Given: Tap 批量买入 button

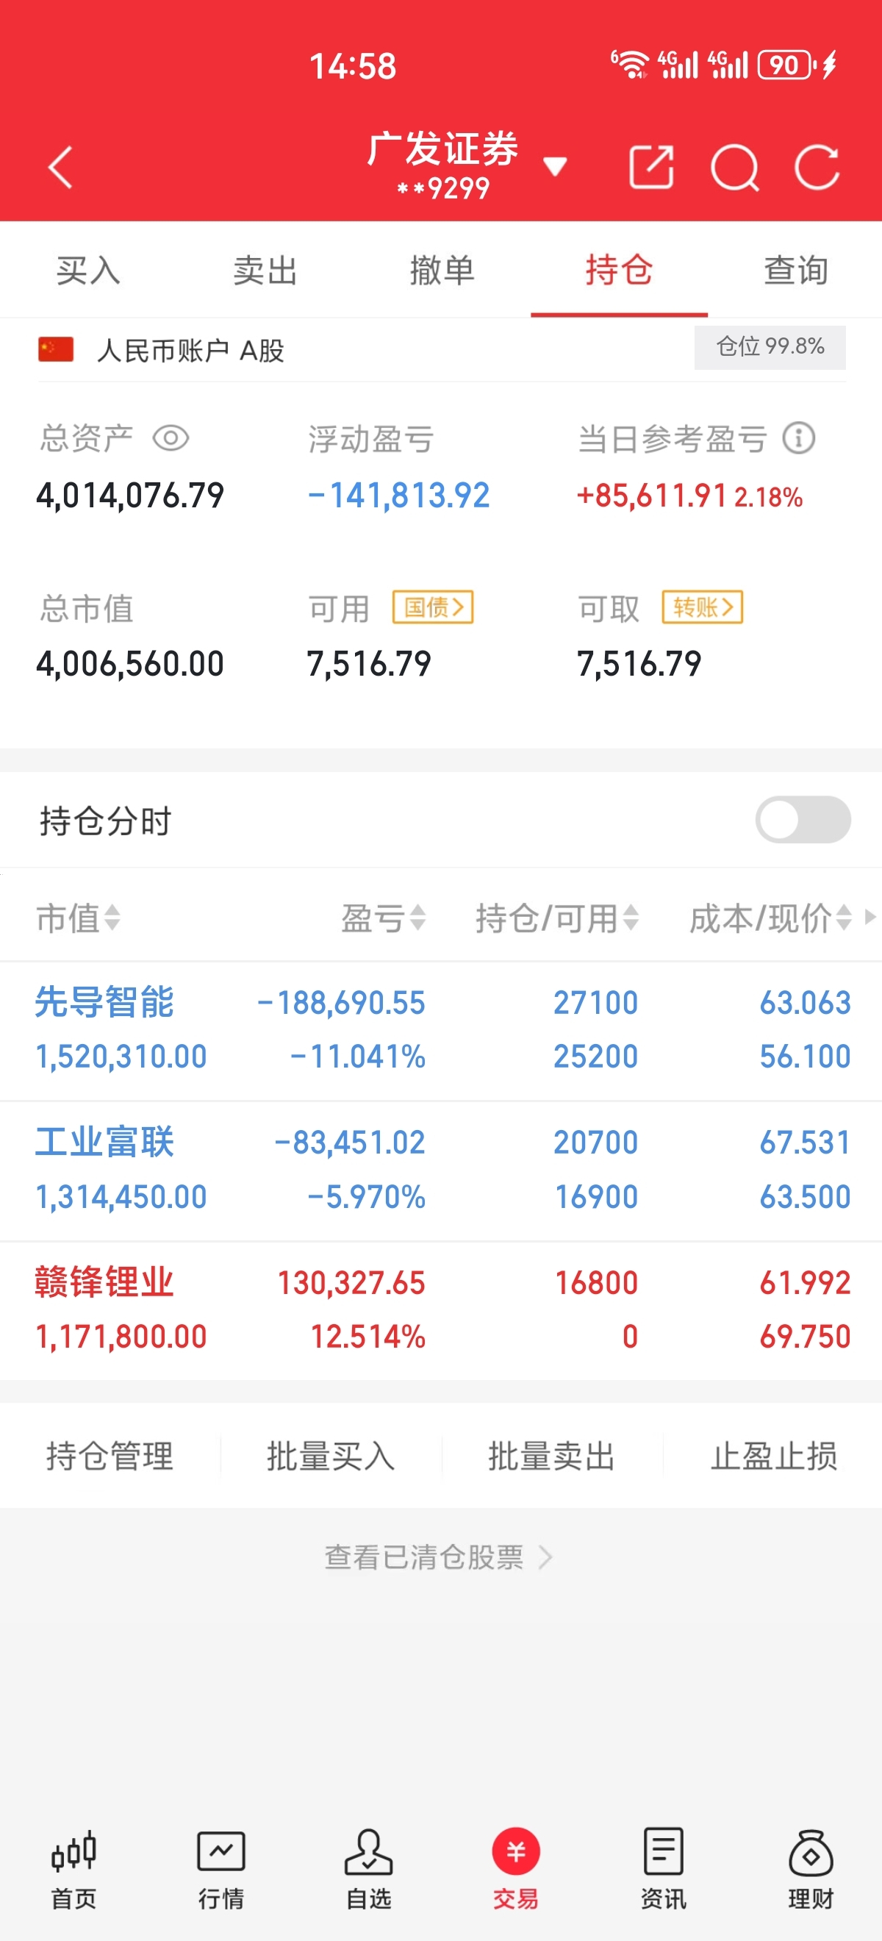Looking at the screenshot, I should (x=331, y=1456).
